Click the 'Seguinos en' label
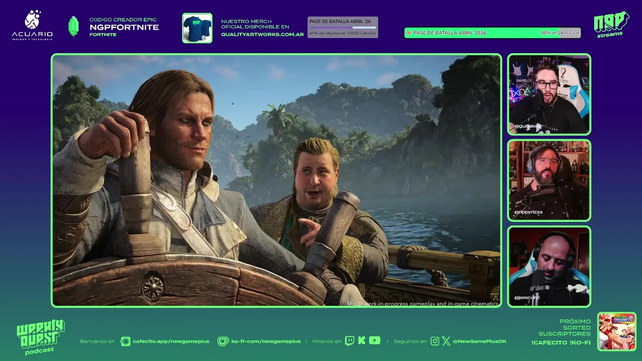This screenshot has height=361, width=642. (410, 341)
